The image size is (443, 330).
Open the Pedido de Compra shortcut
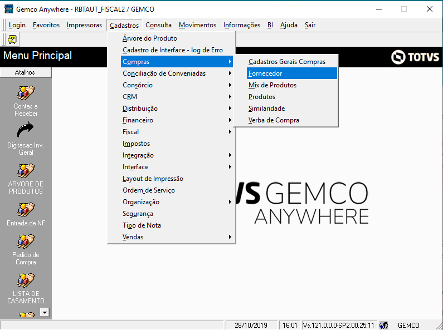(x=26, y=242)
